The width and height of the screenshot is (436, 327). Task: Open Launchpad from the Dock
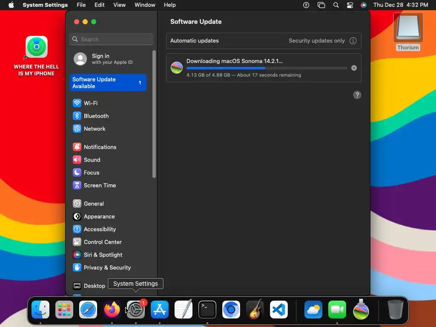pos(64,310)
